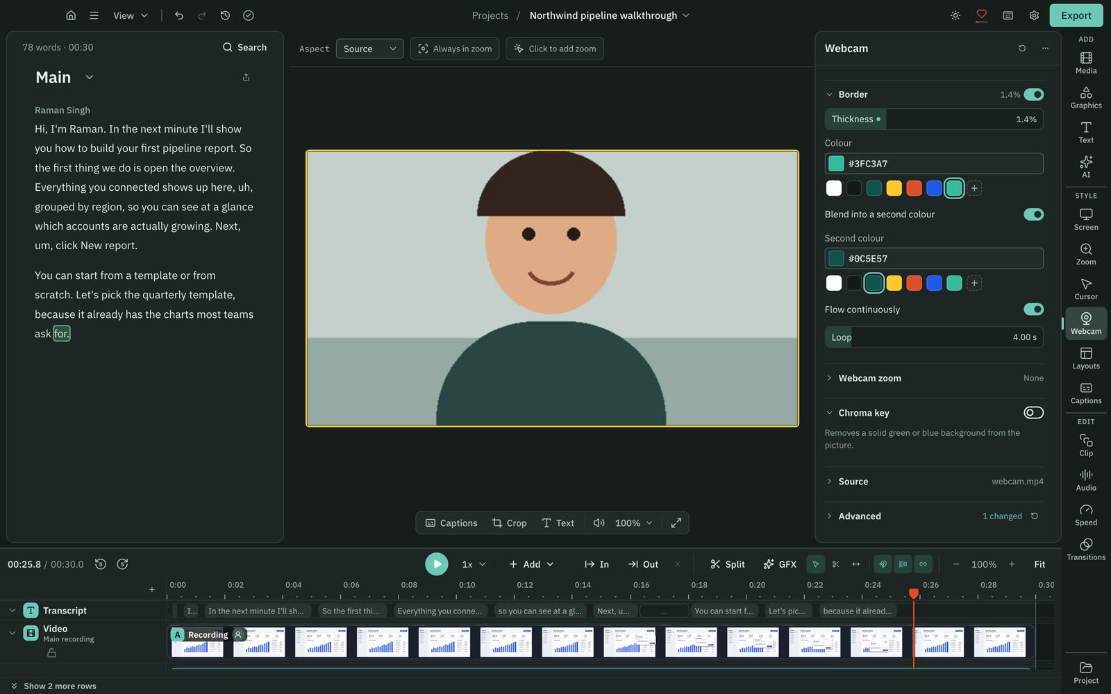1111x694 pixels.
Task: Click the border colour hex field #3FC3A7
Action: (x=934, y=164)
